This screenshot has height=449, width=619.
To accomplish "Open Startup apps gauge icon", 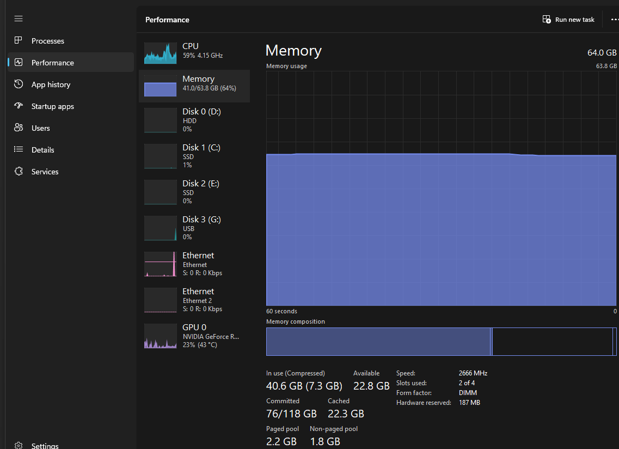I will [18, 106].
